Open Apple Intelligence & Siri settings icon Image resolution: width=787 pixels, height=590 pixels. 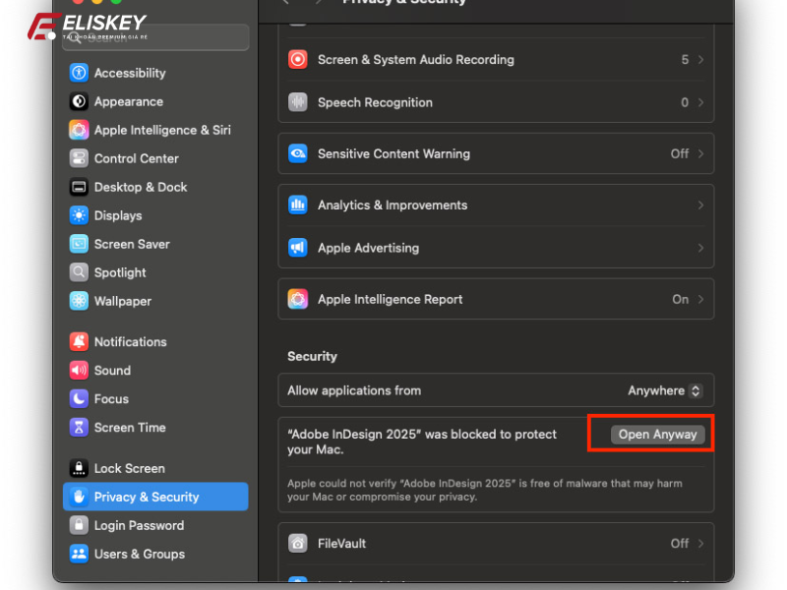79,130
